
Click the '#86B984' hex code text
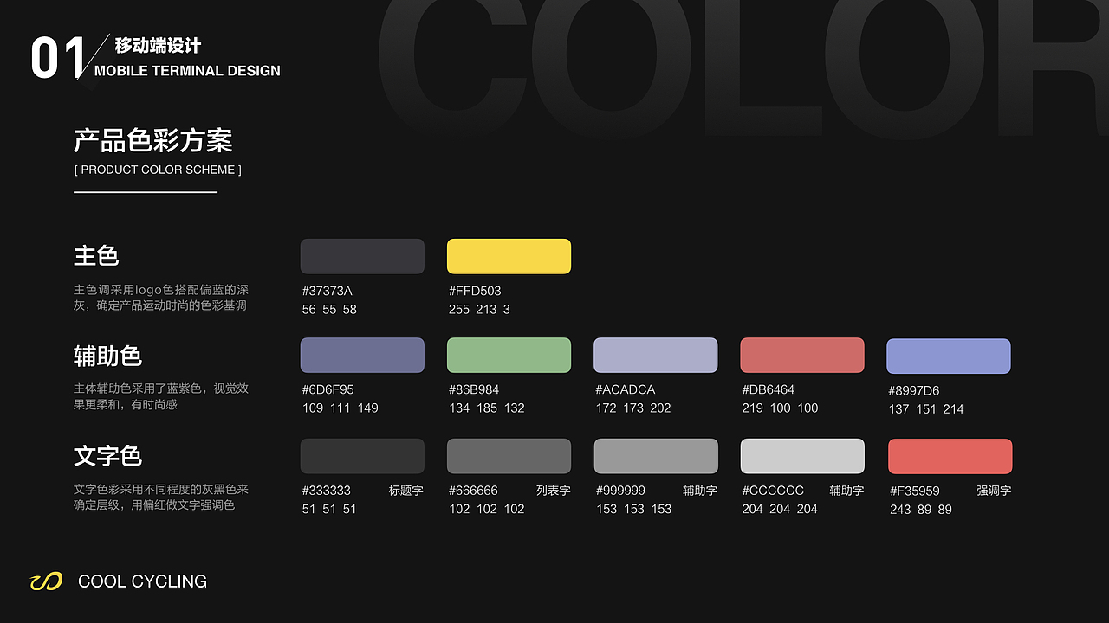tap(474, 389)
